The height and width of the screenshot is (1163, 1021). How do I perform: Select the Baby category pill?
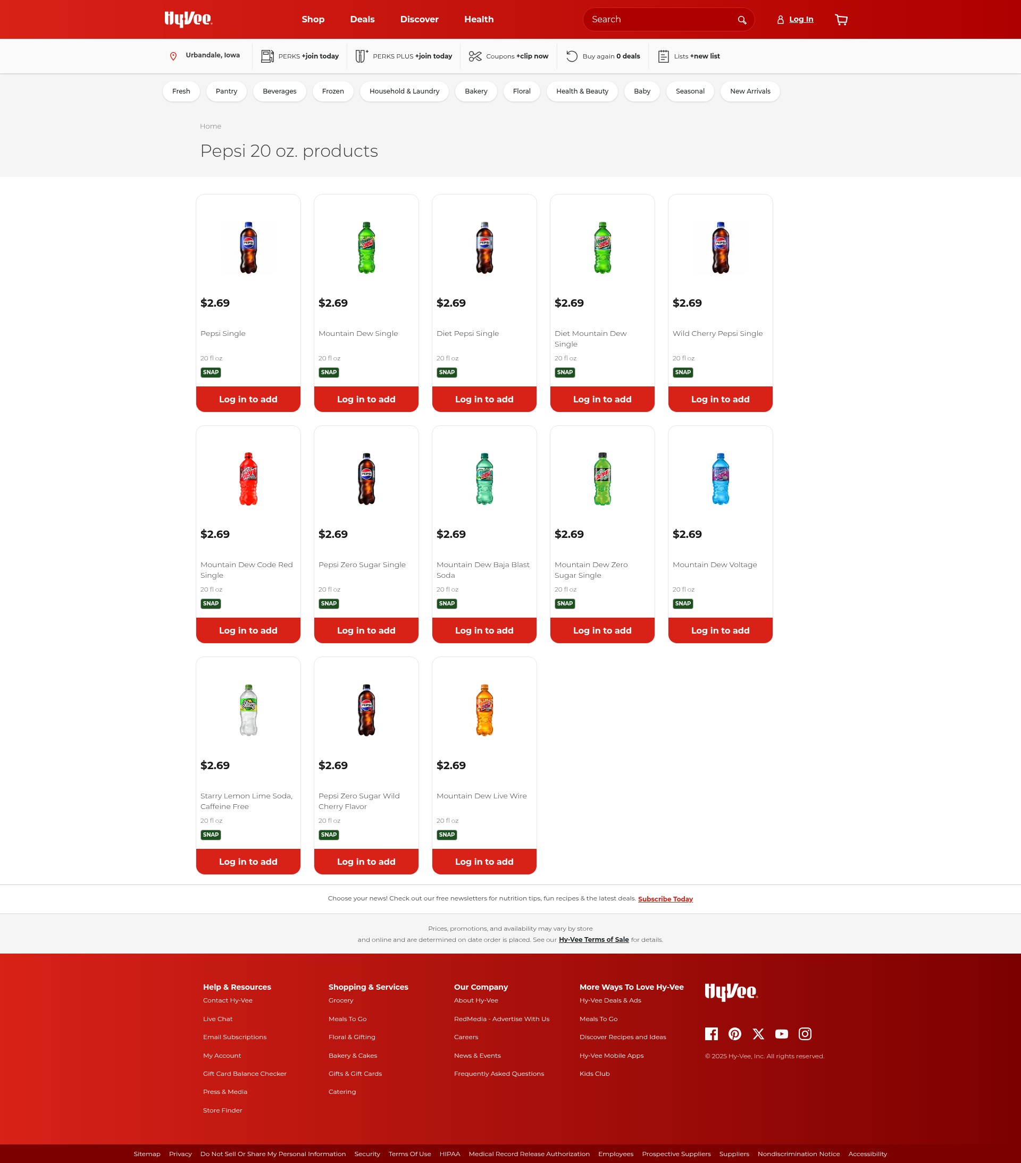point(642,91)
